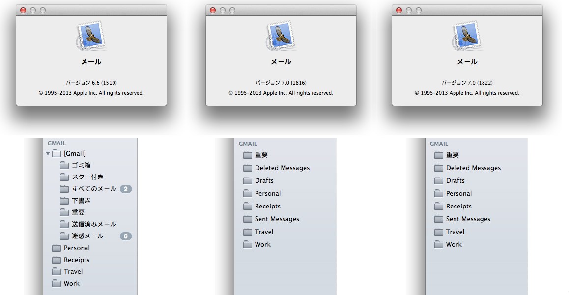Click the Sent Messages folder icon in 7.0 (1822) sidebar
Image resolution: width=569 pixels, height=295 pixels.
click(x=439, y=219)
